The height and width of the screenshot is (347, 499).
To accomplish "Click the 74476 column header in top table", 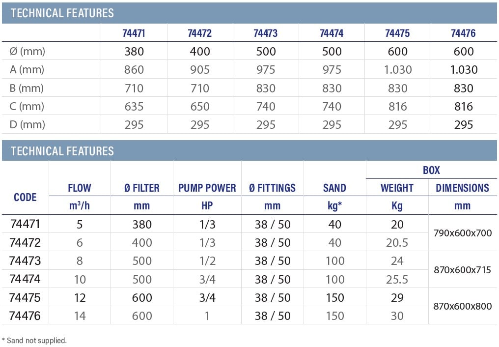I will coord(463,33).
